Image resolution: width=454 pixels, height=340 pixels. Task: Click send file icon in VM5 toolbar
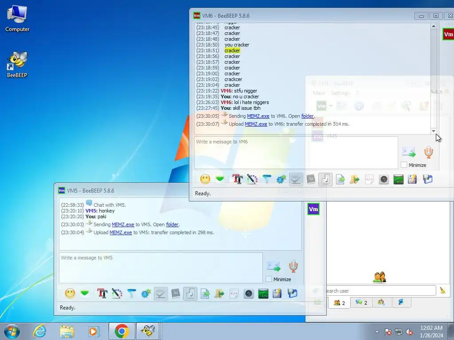pyautogui.click(x=205, y=294)
